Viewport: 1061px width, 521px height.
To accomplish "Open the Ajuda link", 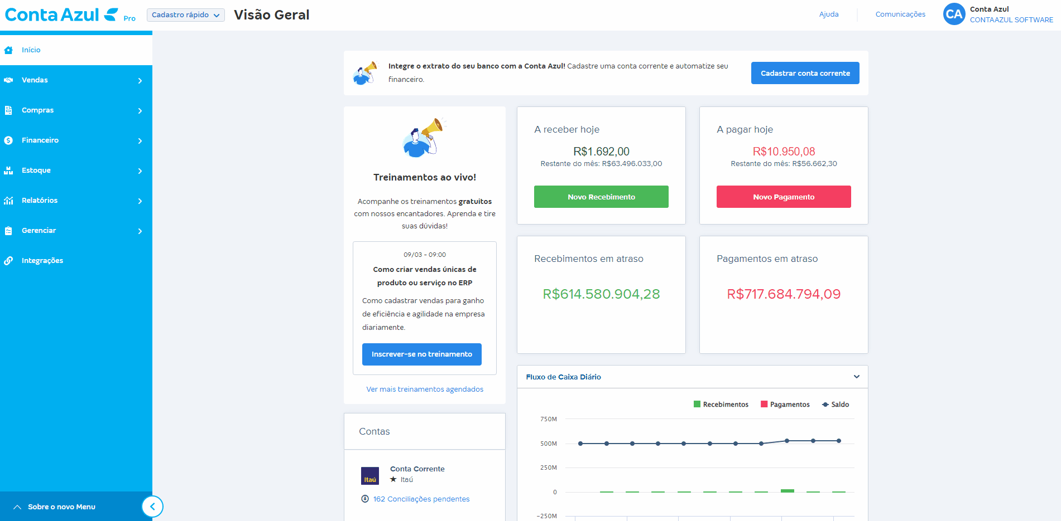I will coord(829,14).
